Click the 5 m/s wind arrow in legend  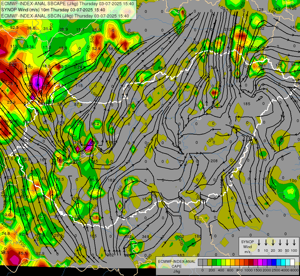coord(259,243)
